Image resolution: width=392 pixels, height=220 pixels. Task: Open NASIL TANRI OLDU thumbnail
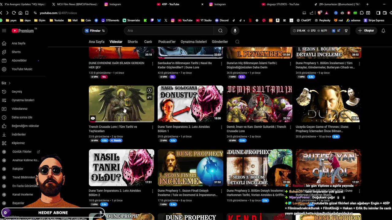122,168
